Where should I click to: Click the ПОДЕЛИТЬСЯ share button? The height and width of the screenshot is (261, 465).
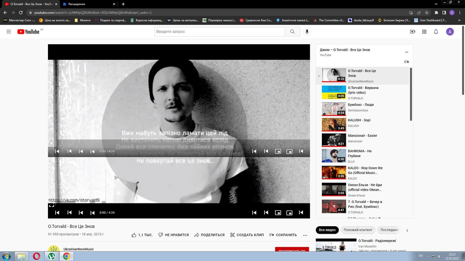click(209, 235)
